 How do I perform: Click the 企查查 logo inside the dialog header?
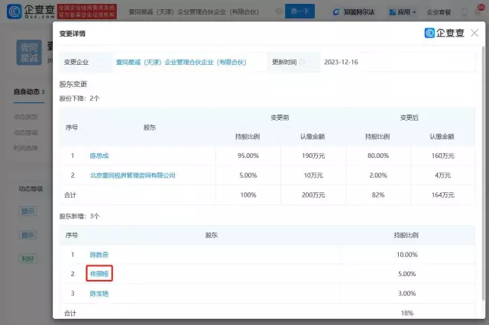pos(454,33)
